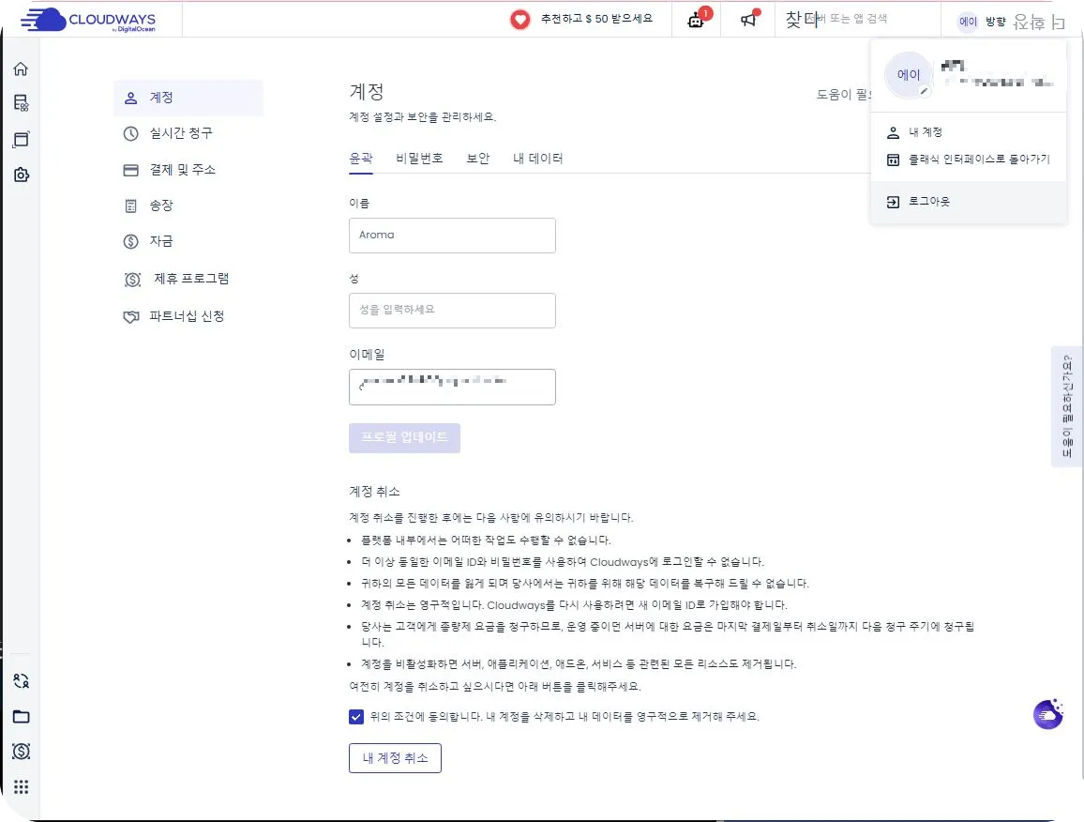Screen dimensions: 1084x822
Task: Click the announcements megaphone icon in top bar
Action: pos(747,20)
